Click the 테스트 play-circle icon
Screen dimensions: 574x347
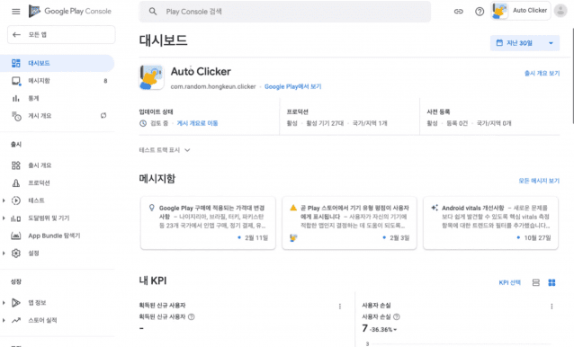click(15, 200)
